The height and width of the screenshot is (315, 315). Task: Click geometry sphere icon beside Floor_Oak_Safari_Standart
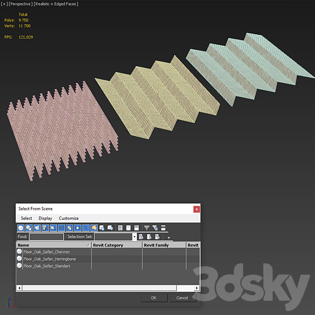pos(19,265)
